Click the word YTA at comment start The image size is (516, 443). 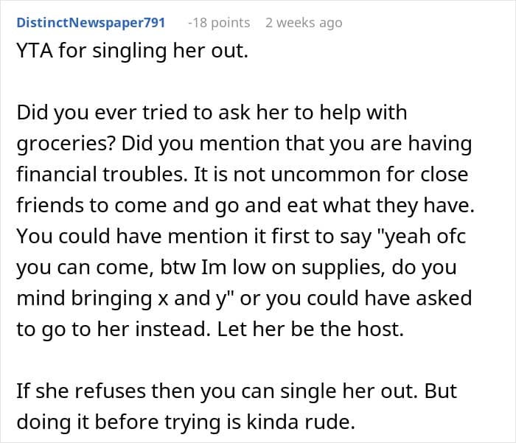click(35, 51)
